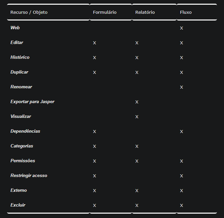The height and width of the screenshot is (218, 224).
Task: Click the Formulário column header
Action: (105, 12)
